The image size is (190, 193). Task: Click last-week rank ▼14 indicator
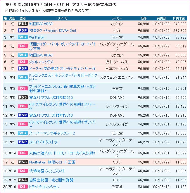click(12, 153)
